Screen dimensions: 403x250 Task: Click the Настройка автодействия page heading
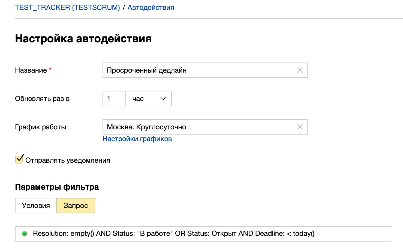point(83,38)
